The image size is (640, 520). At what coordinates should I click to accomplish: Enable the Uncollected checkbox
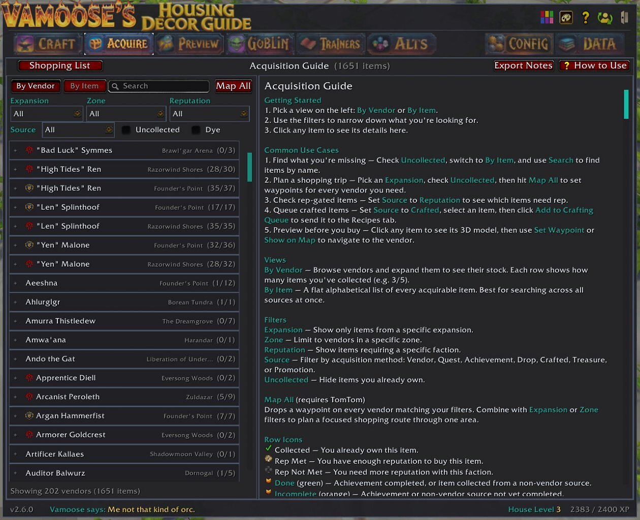pyautogui.click(x=126, y=130)
